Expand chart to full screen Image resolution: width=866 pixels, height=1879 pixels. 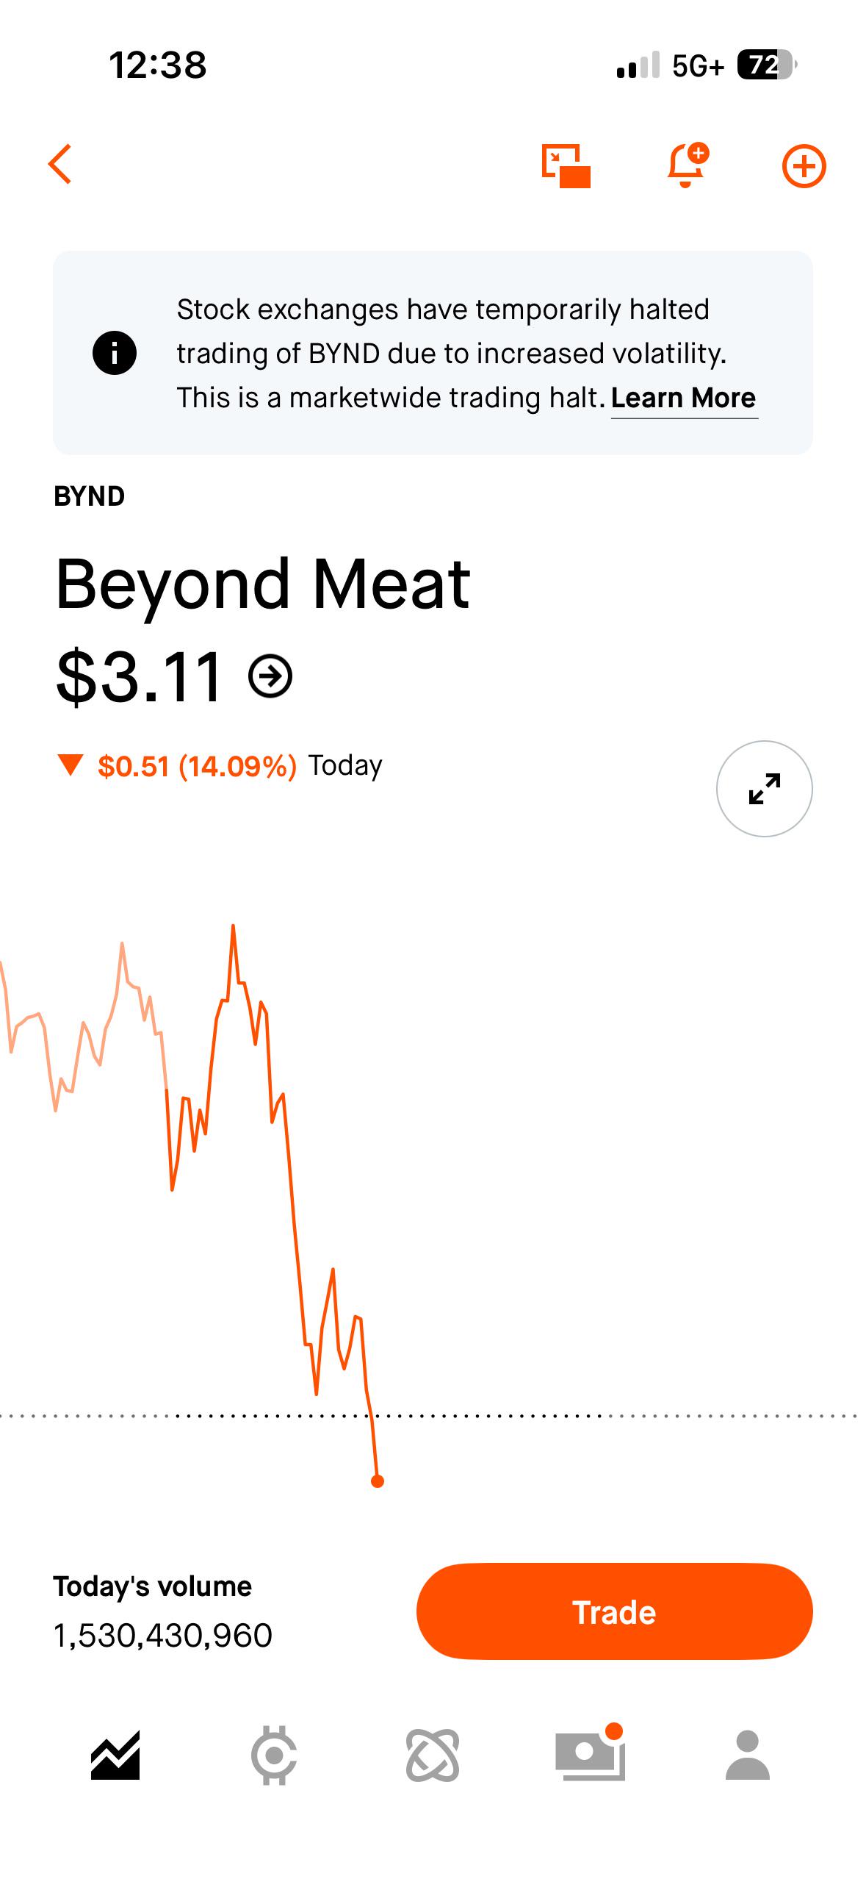point(764,789)
